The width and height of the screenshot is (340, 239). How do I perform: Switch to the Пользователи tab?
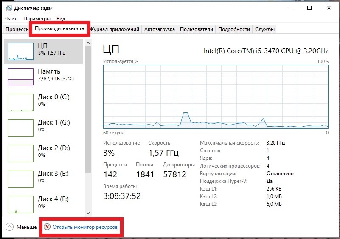pos(197,29)
